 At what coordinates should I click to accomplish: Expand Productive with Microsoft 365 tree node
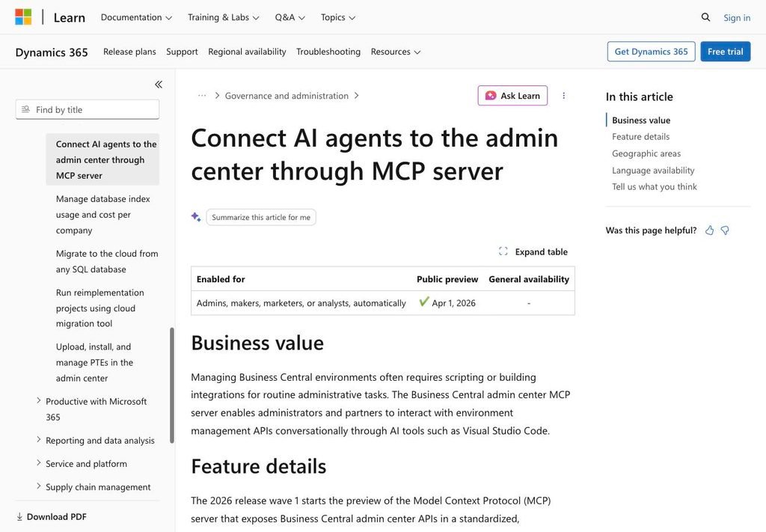pos(39,400)
